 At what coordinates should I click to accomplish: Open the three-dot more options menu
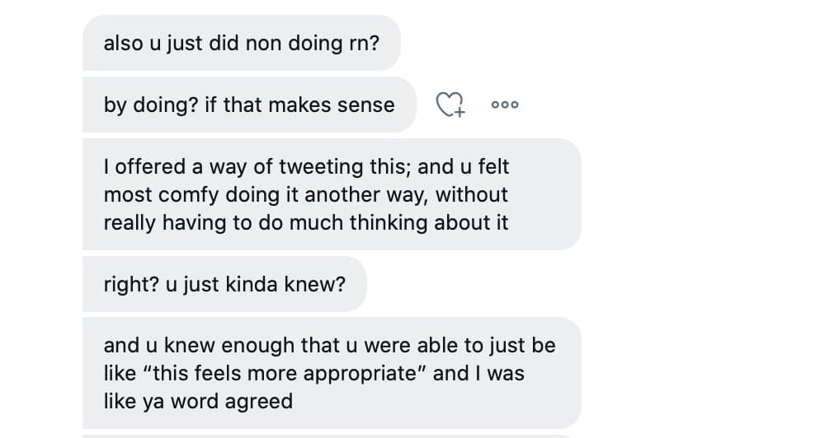click(x=504, y=105)
